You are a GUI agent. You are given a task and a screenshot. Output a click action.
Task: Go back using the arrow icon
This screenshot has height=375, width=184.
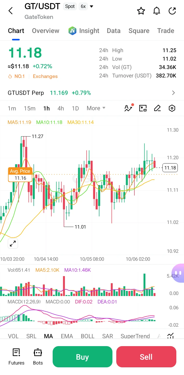(10, 11)
